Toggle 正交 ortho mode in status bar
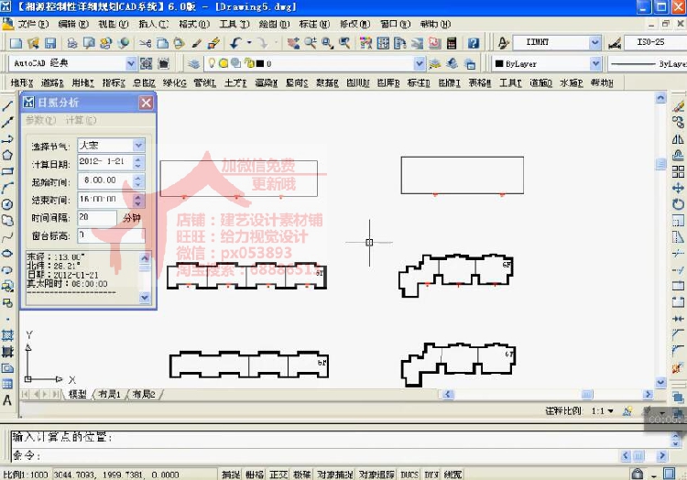Screen dimensions: 687x480 (278, 475)
